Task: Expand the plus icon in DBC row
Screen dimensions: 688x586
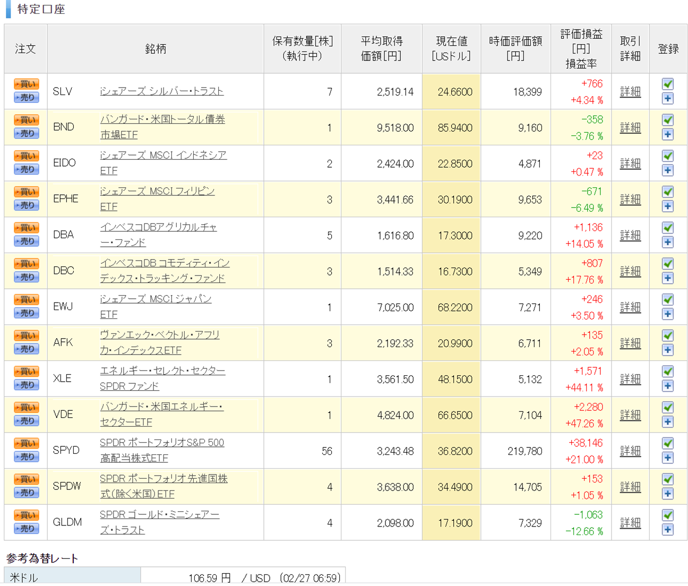Action: 668,278
